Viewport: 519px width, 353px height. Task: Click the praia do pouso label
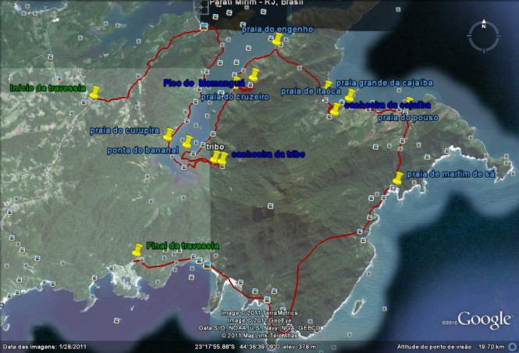point(407,118)
